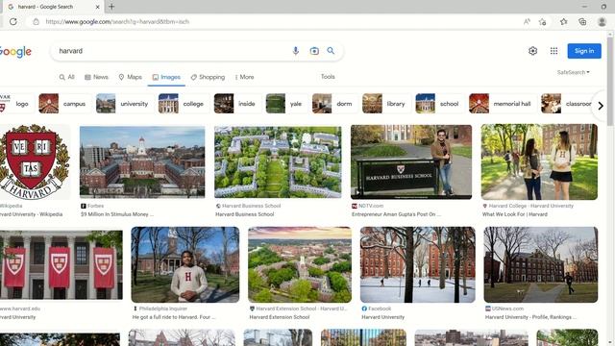Open the USNews.com Harvard yard image

(541, 264)
